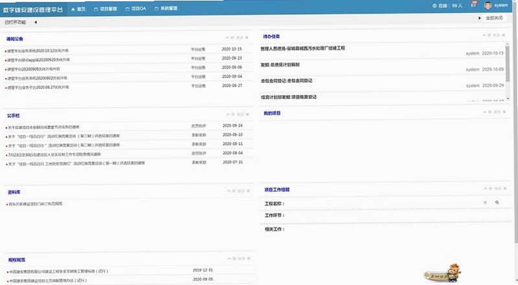Collapse the 我的项目 panel
The image size is (518, 285).
pos(484,112)
